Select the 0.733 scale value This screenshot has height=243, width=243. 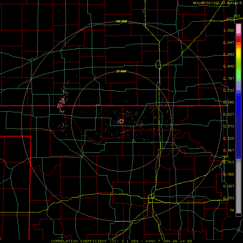pos(229,90)
